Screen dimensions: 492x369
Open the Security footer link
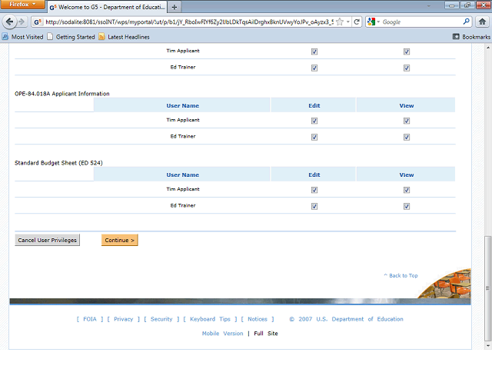pos(161,319)
